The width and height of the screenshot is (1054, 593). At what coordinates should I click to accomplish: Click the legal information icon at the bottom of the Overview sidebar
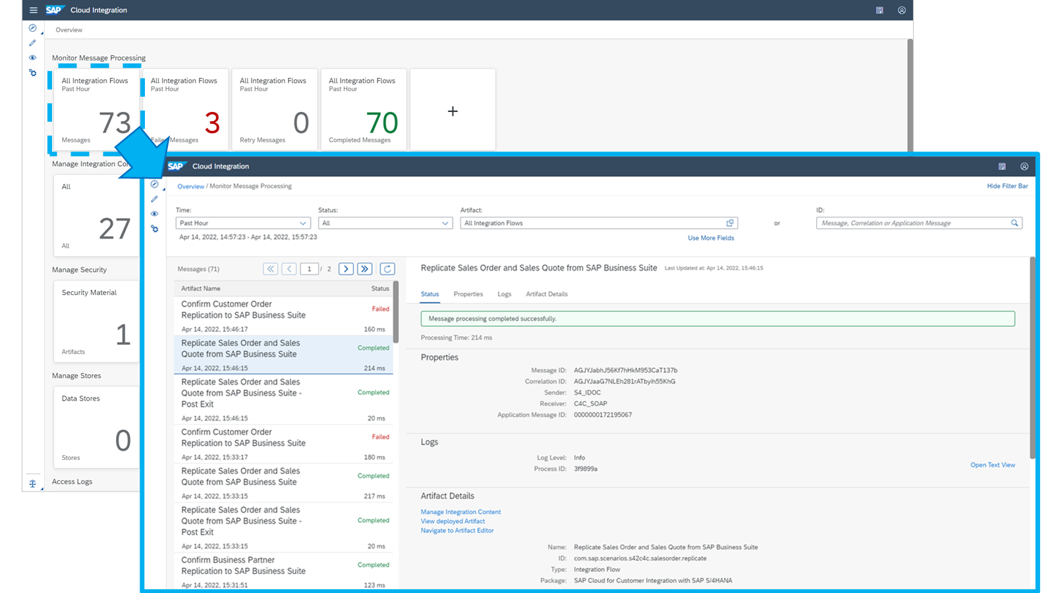click(32, 484)
